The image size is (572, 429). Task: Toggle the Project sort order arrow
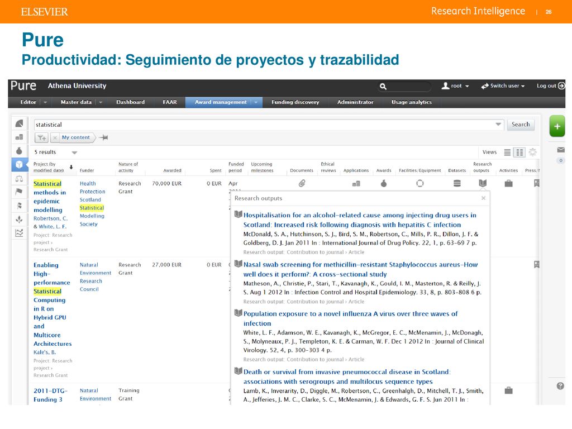click(71, 168)
